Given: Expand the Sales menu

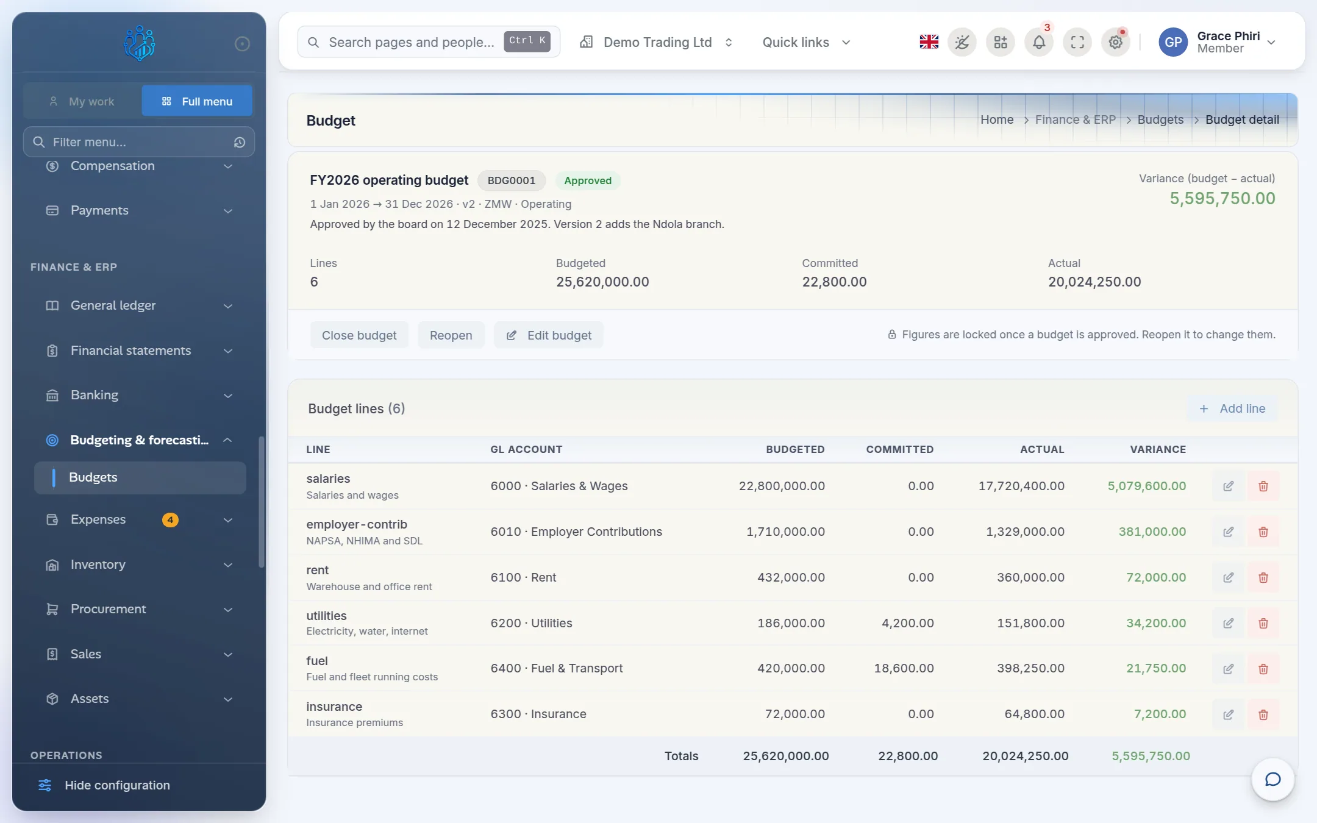Looking at the screenshot, I should click(139, 654).
